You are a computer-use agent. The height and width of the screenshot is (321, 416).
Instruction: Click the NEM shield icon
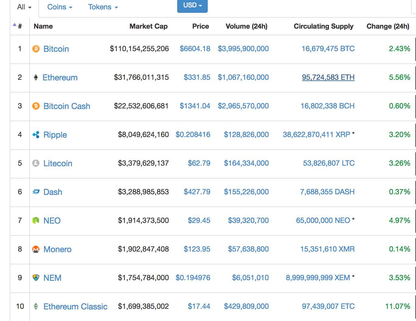pos(36,278)
